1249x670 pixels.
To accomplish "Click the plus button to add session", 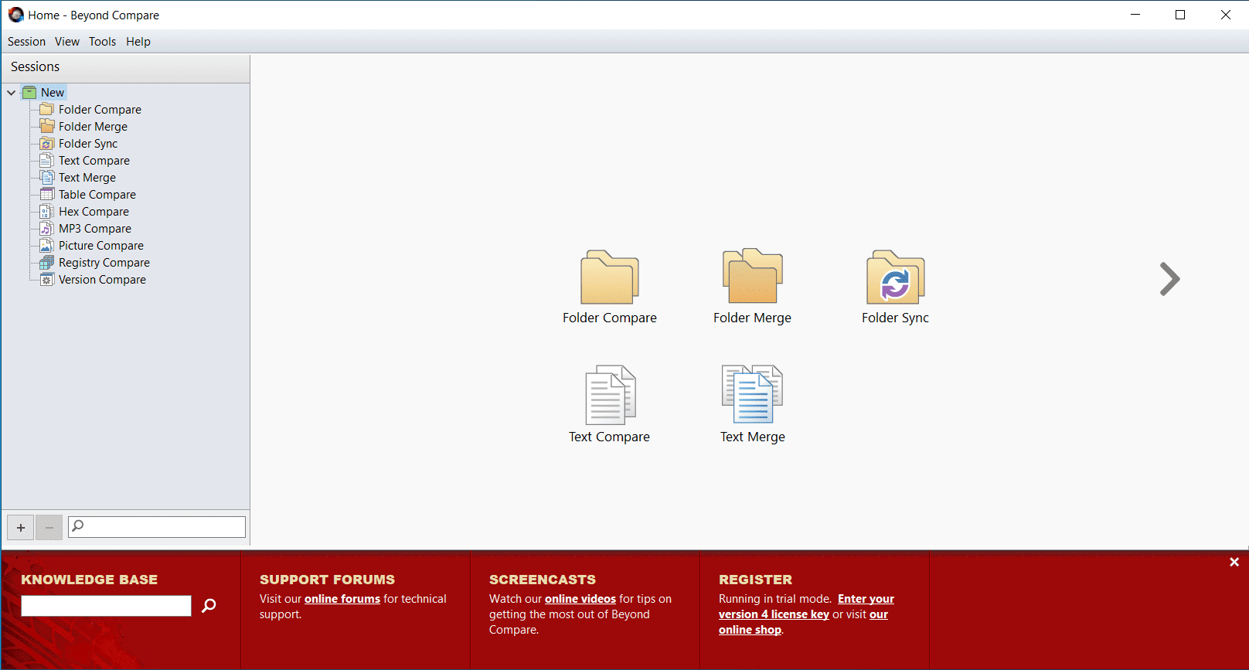I will point(21,528).
